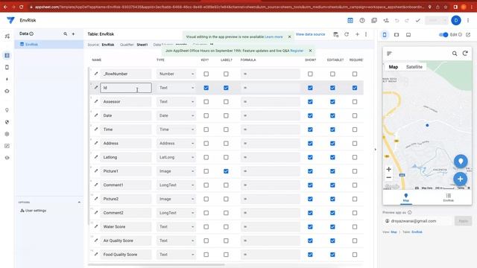
Task: Open the Time type dropdown
Action: tap(176, 130)
